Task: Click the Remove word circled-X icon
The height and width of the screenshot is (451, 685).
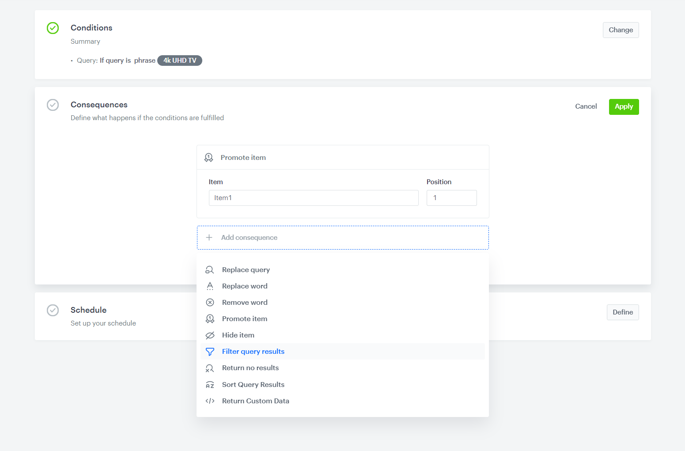Action: point(210,303)
